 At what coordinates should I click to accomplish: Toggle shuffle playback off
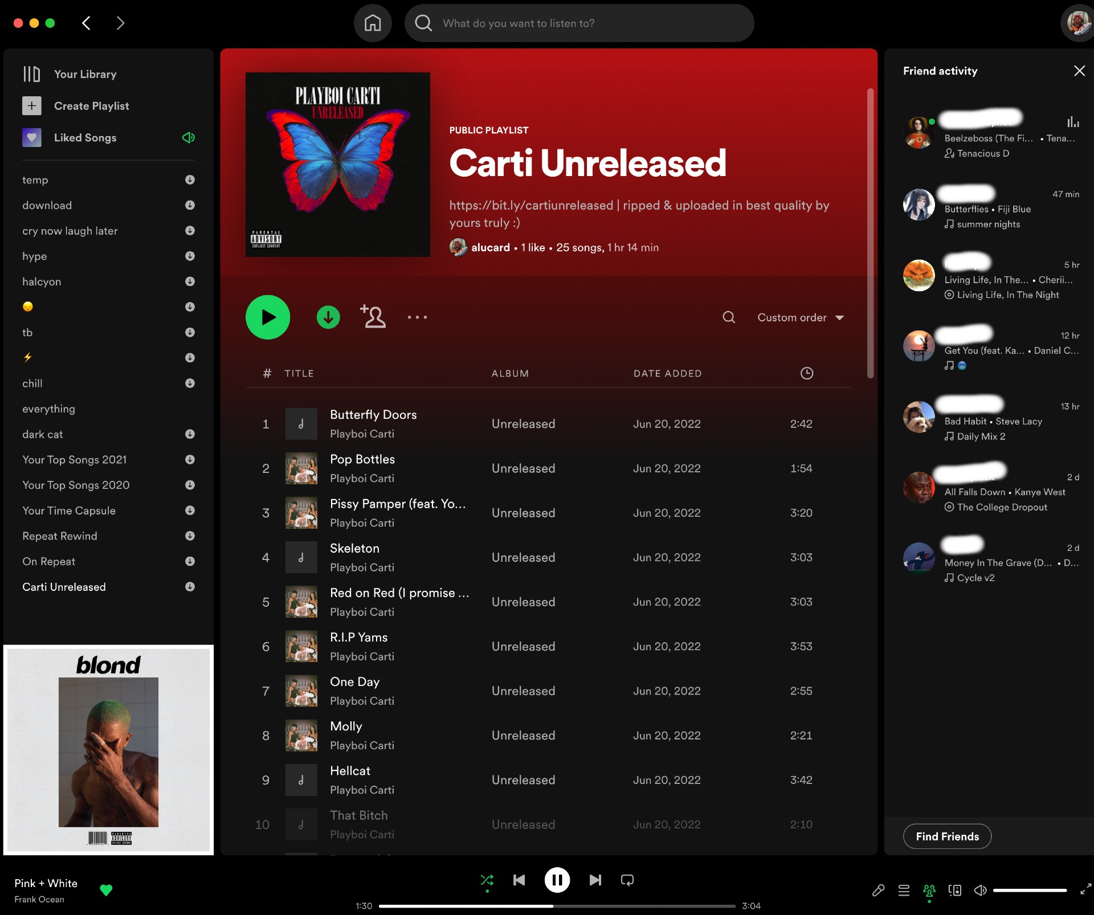(x=487, y=880)
